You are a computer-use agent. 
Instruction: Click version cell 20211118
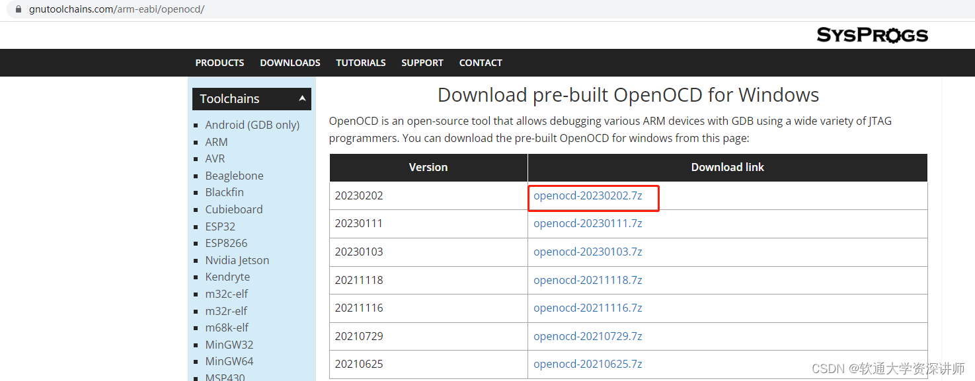pos(428,280)
